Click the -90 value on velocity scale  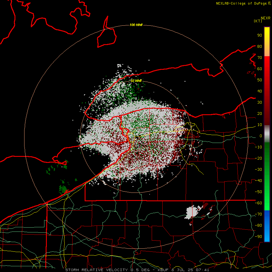pos(258,237)
